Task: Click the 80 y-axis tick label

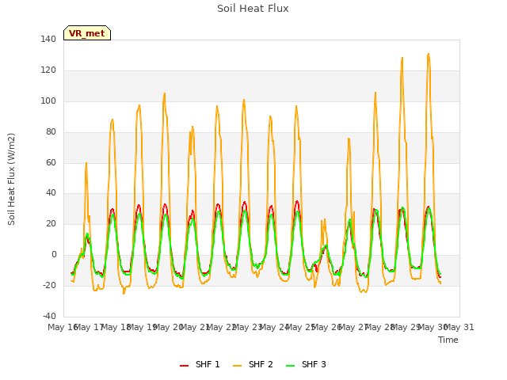Action: (51, 132)
